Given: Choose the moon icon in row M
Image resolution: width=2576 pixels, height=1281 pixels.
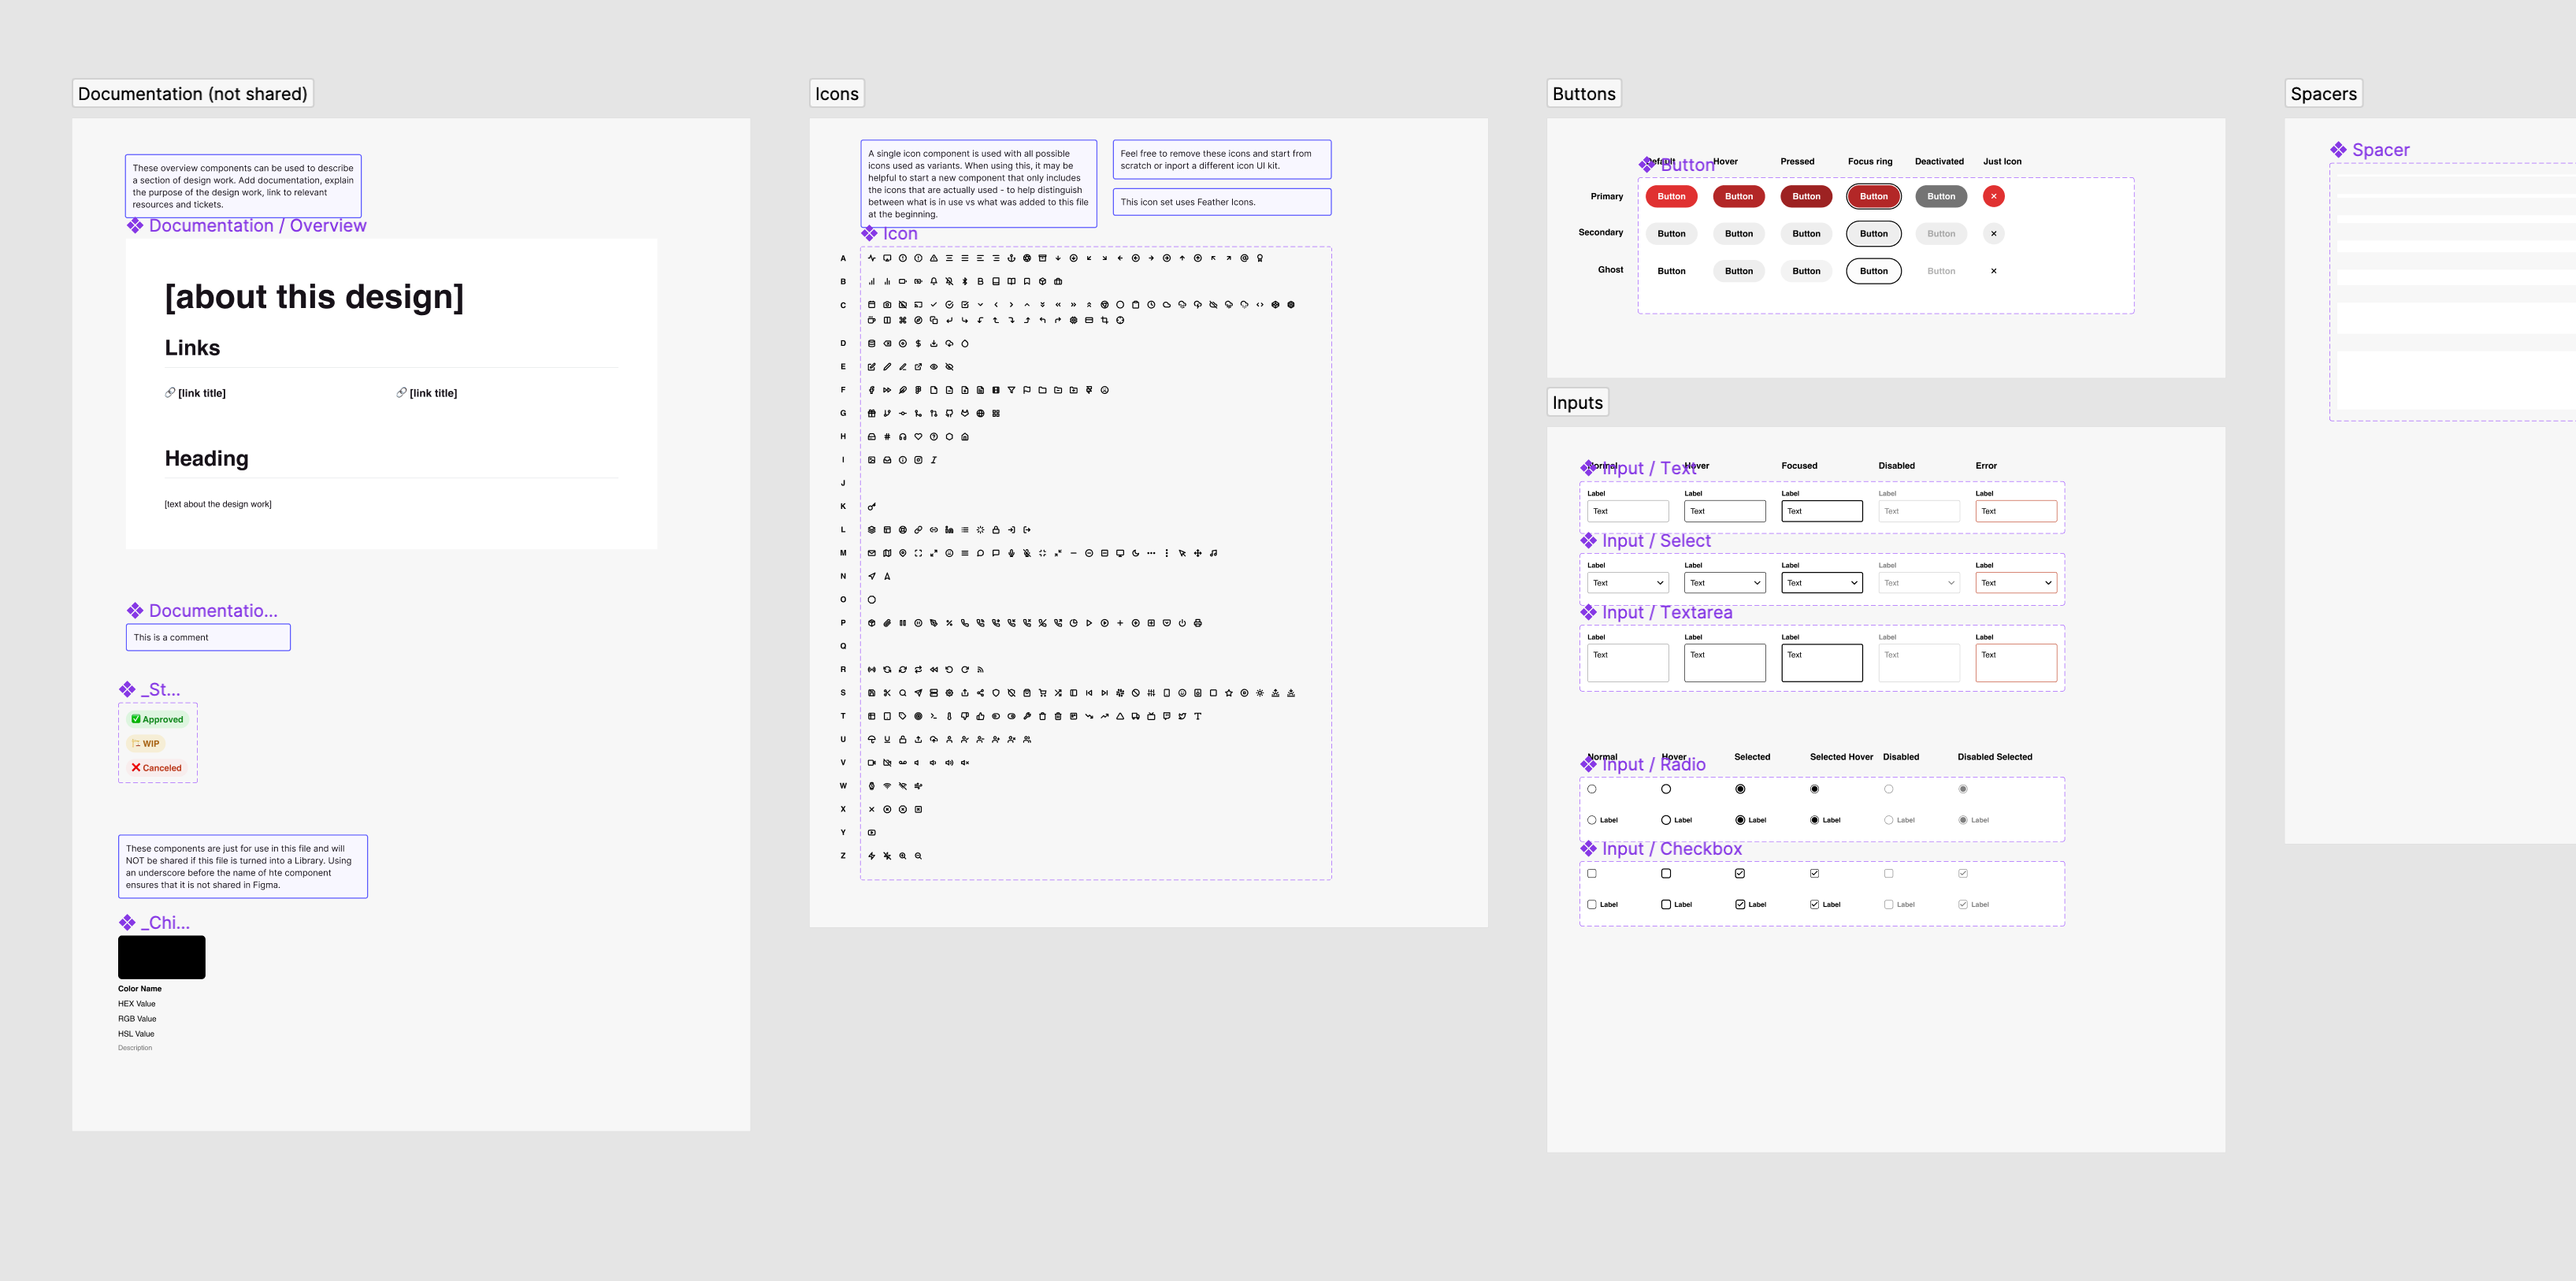Looking at the screenshot, I should tap(1136, 553).
